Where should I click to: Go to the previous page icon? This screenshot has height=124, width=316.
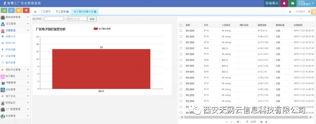(231, 122)
